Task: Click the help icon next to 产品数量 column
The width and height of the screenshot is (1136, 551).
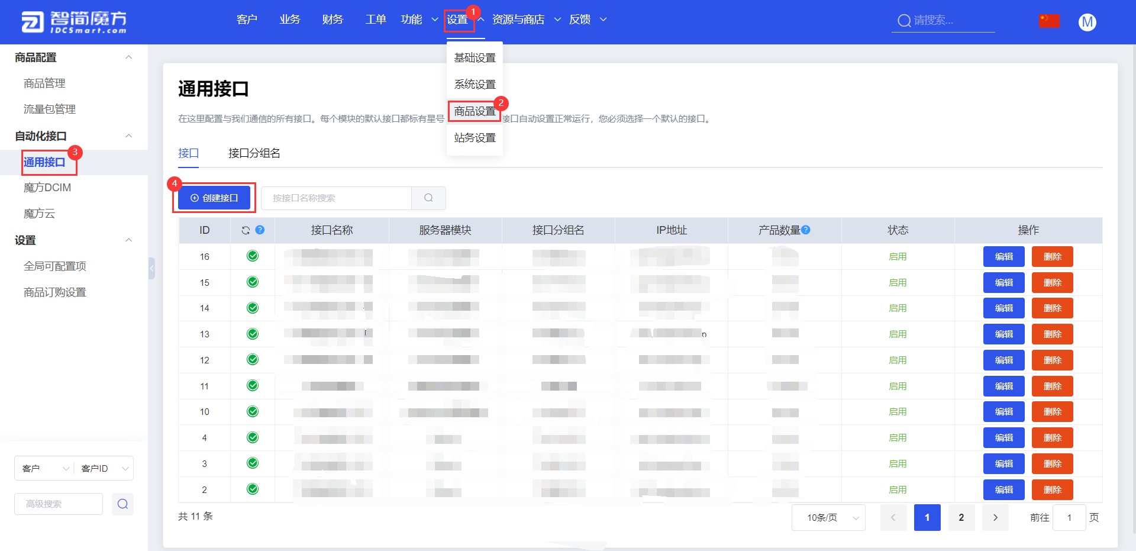Action: (x=806, y=230)
